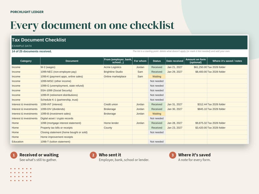This screenshot has height=194, width=259.
Task: Select the $8,400.00 amount cell
Action: click(196, 72)
